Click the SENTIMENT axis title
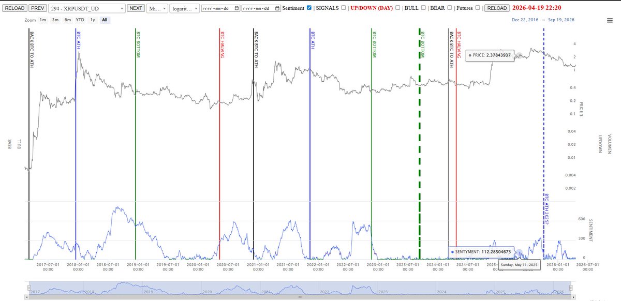The height and width of the screenshot is (301, 621). 592,230
